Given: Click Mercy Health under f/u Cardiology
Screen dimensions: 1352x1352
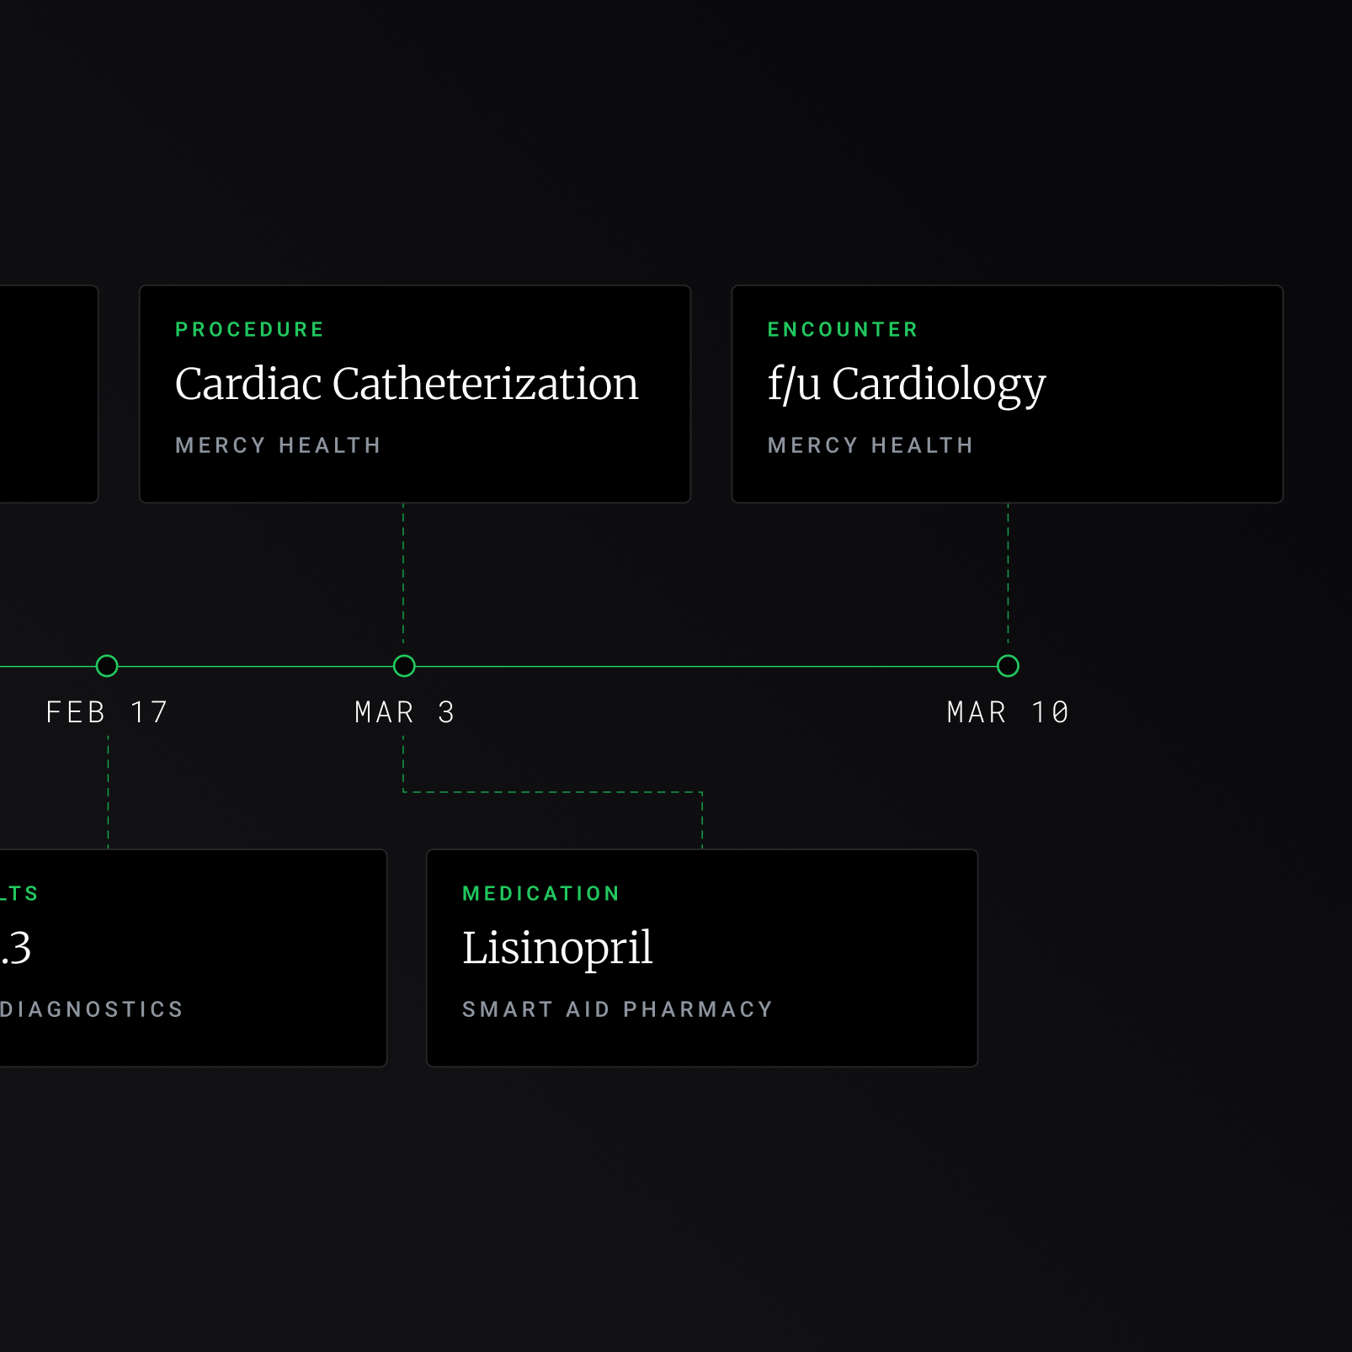Looking at the screenshot, I should coord(870,444).
